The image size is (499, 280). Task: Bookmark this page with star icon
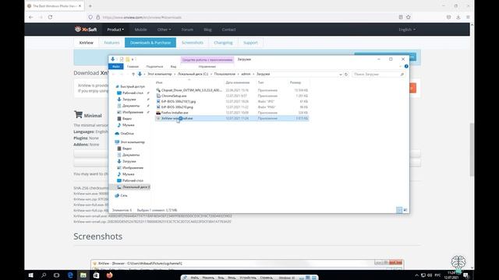point(409,17)
